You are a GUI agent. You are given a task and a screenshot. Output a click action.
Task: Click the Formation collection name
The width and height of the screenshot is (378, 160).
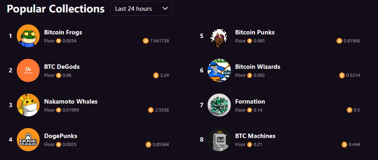(x=250, y=101)
